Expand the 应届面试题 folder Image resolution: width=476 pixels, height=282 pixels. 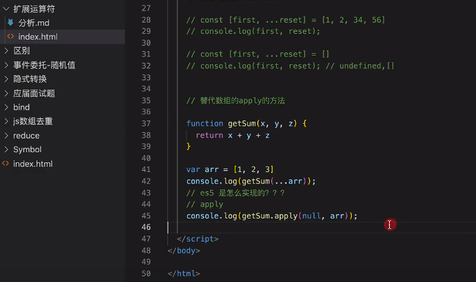[x=6, y=93]
